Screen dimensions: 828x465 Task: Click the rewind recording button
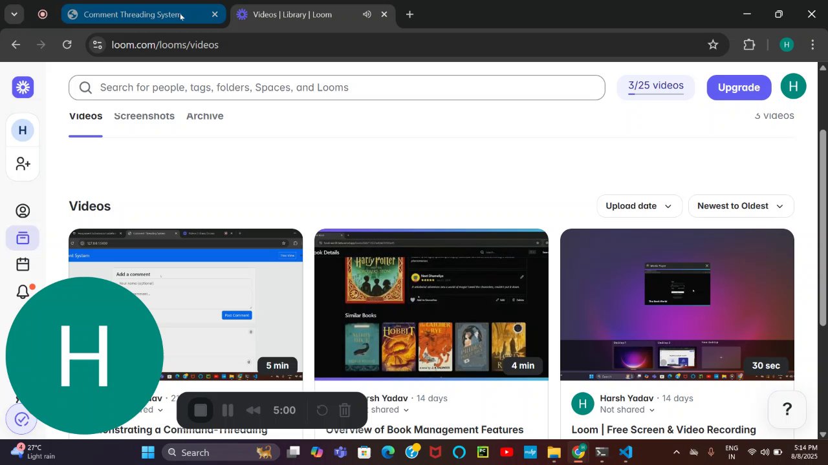pos(253,410)
